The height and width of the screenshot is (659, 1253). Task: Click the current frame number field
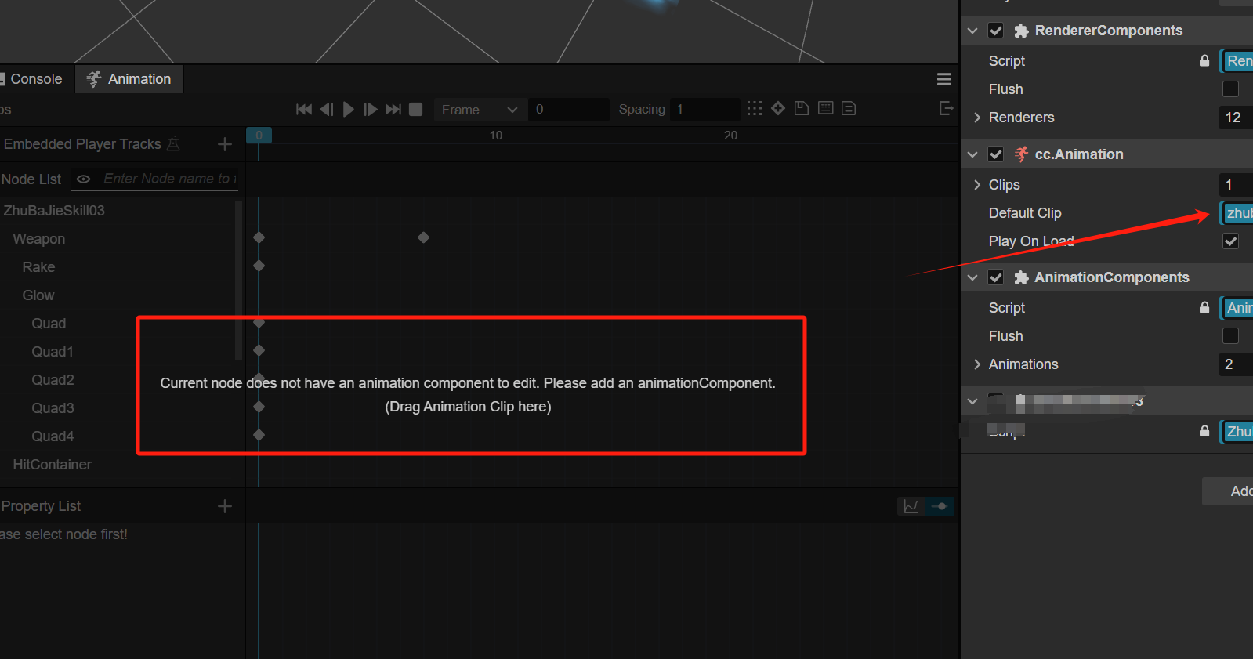pyautogui.click(x=568, y=110)
